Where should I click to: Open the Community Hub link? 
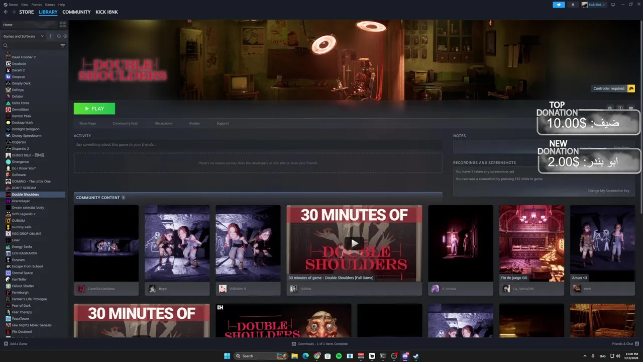coord(125,123)
